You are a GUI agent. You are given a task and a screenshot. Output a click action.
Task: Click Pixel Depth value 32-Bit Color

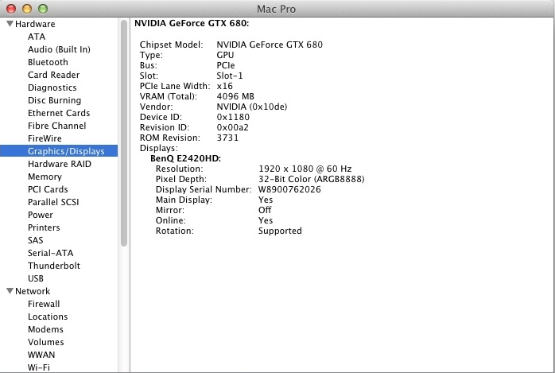coord(312,180)
